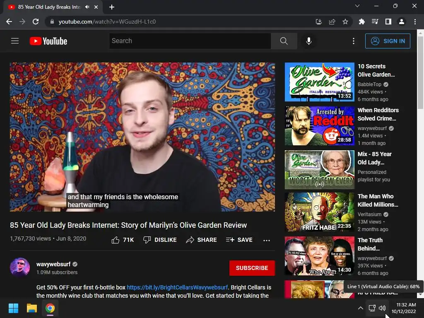Click into the YouTube search field
Image resolution: width=424 pixels, height=318 pixels.
click(x=190, y=41)
